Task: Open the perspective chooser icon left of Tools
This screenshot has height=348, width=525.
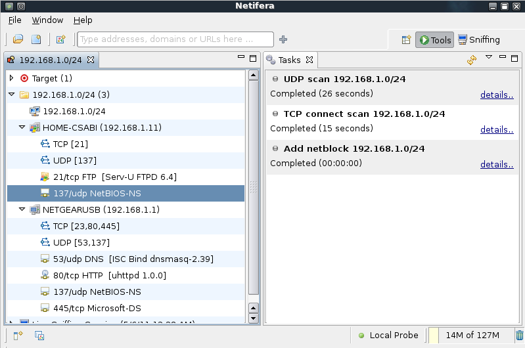Action: [406, 40]
